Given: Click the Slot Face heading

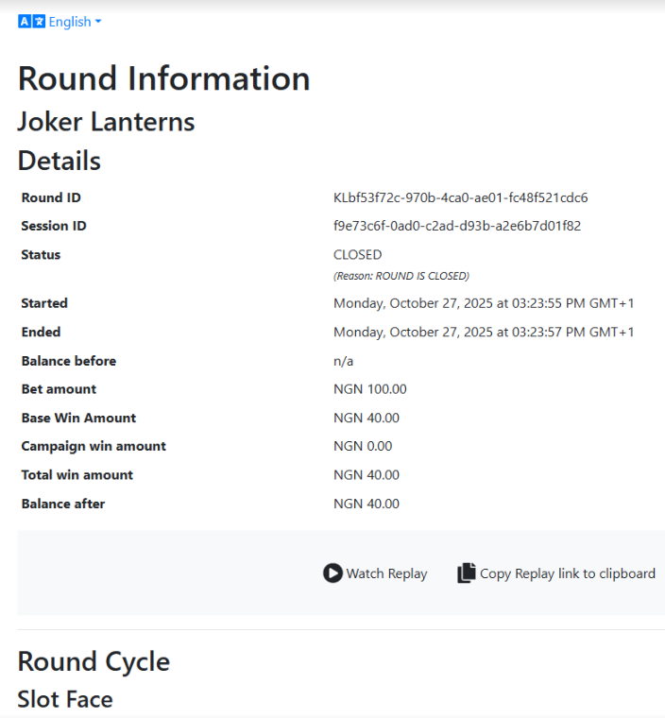Looking at the screenshot, I should coord(65,699).
